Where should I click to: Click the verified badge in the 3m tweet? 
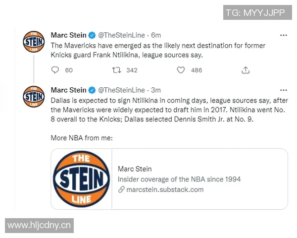(92, 90)
